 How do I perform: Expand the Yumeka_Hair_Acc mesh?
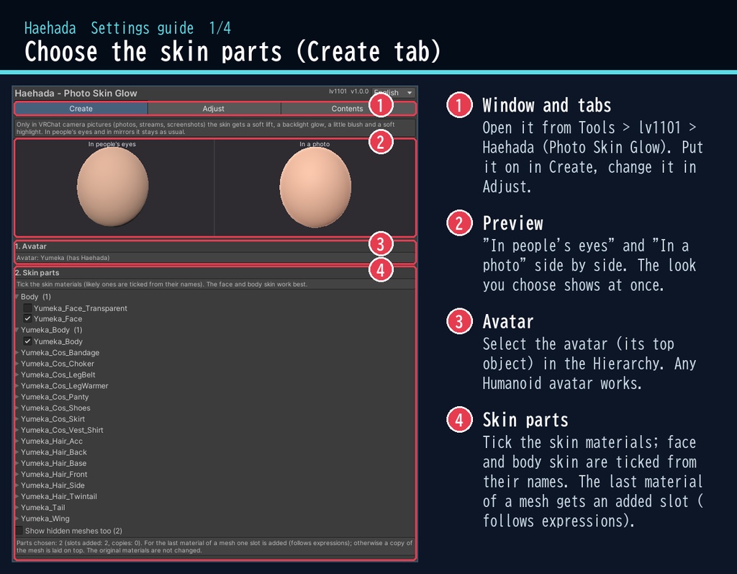pos(17,441)
